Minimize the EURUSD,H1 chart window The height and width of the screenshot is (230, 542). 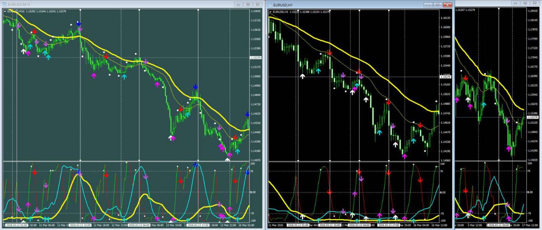(x=429, y=5)
